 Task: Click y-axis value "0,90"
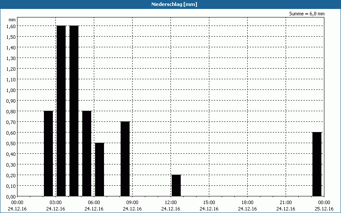[11, 101]
